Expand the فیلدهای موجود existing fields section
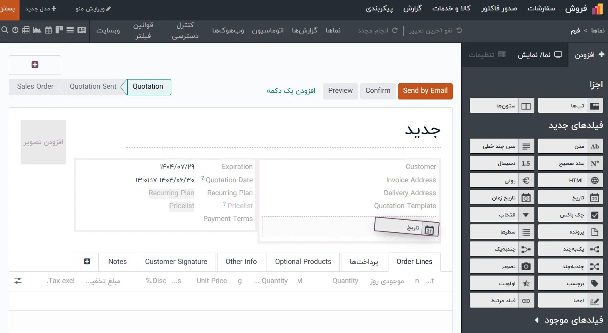The height and width of the screenshot is (333, 608). pos(570,320)
